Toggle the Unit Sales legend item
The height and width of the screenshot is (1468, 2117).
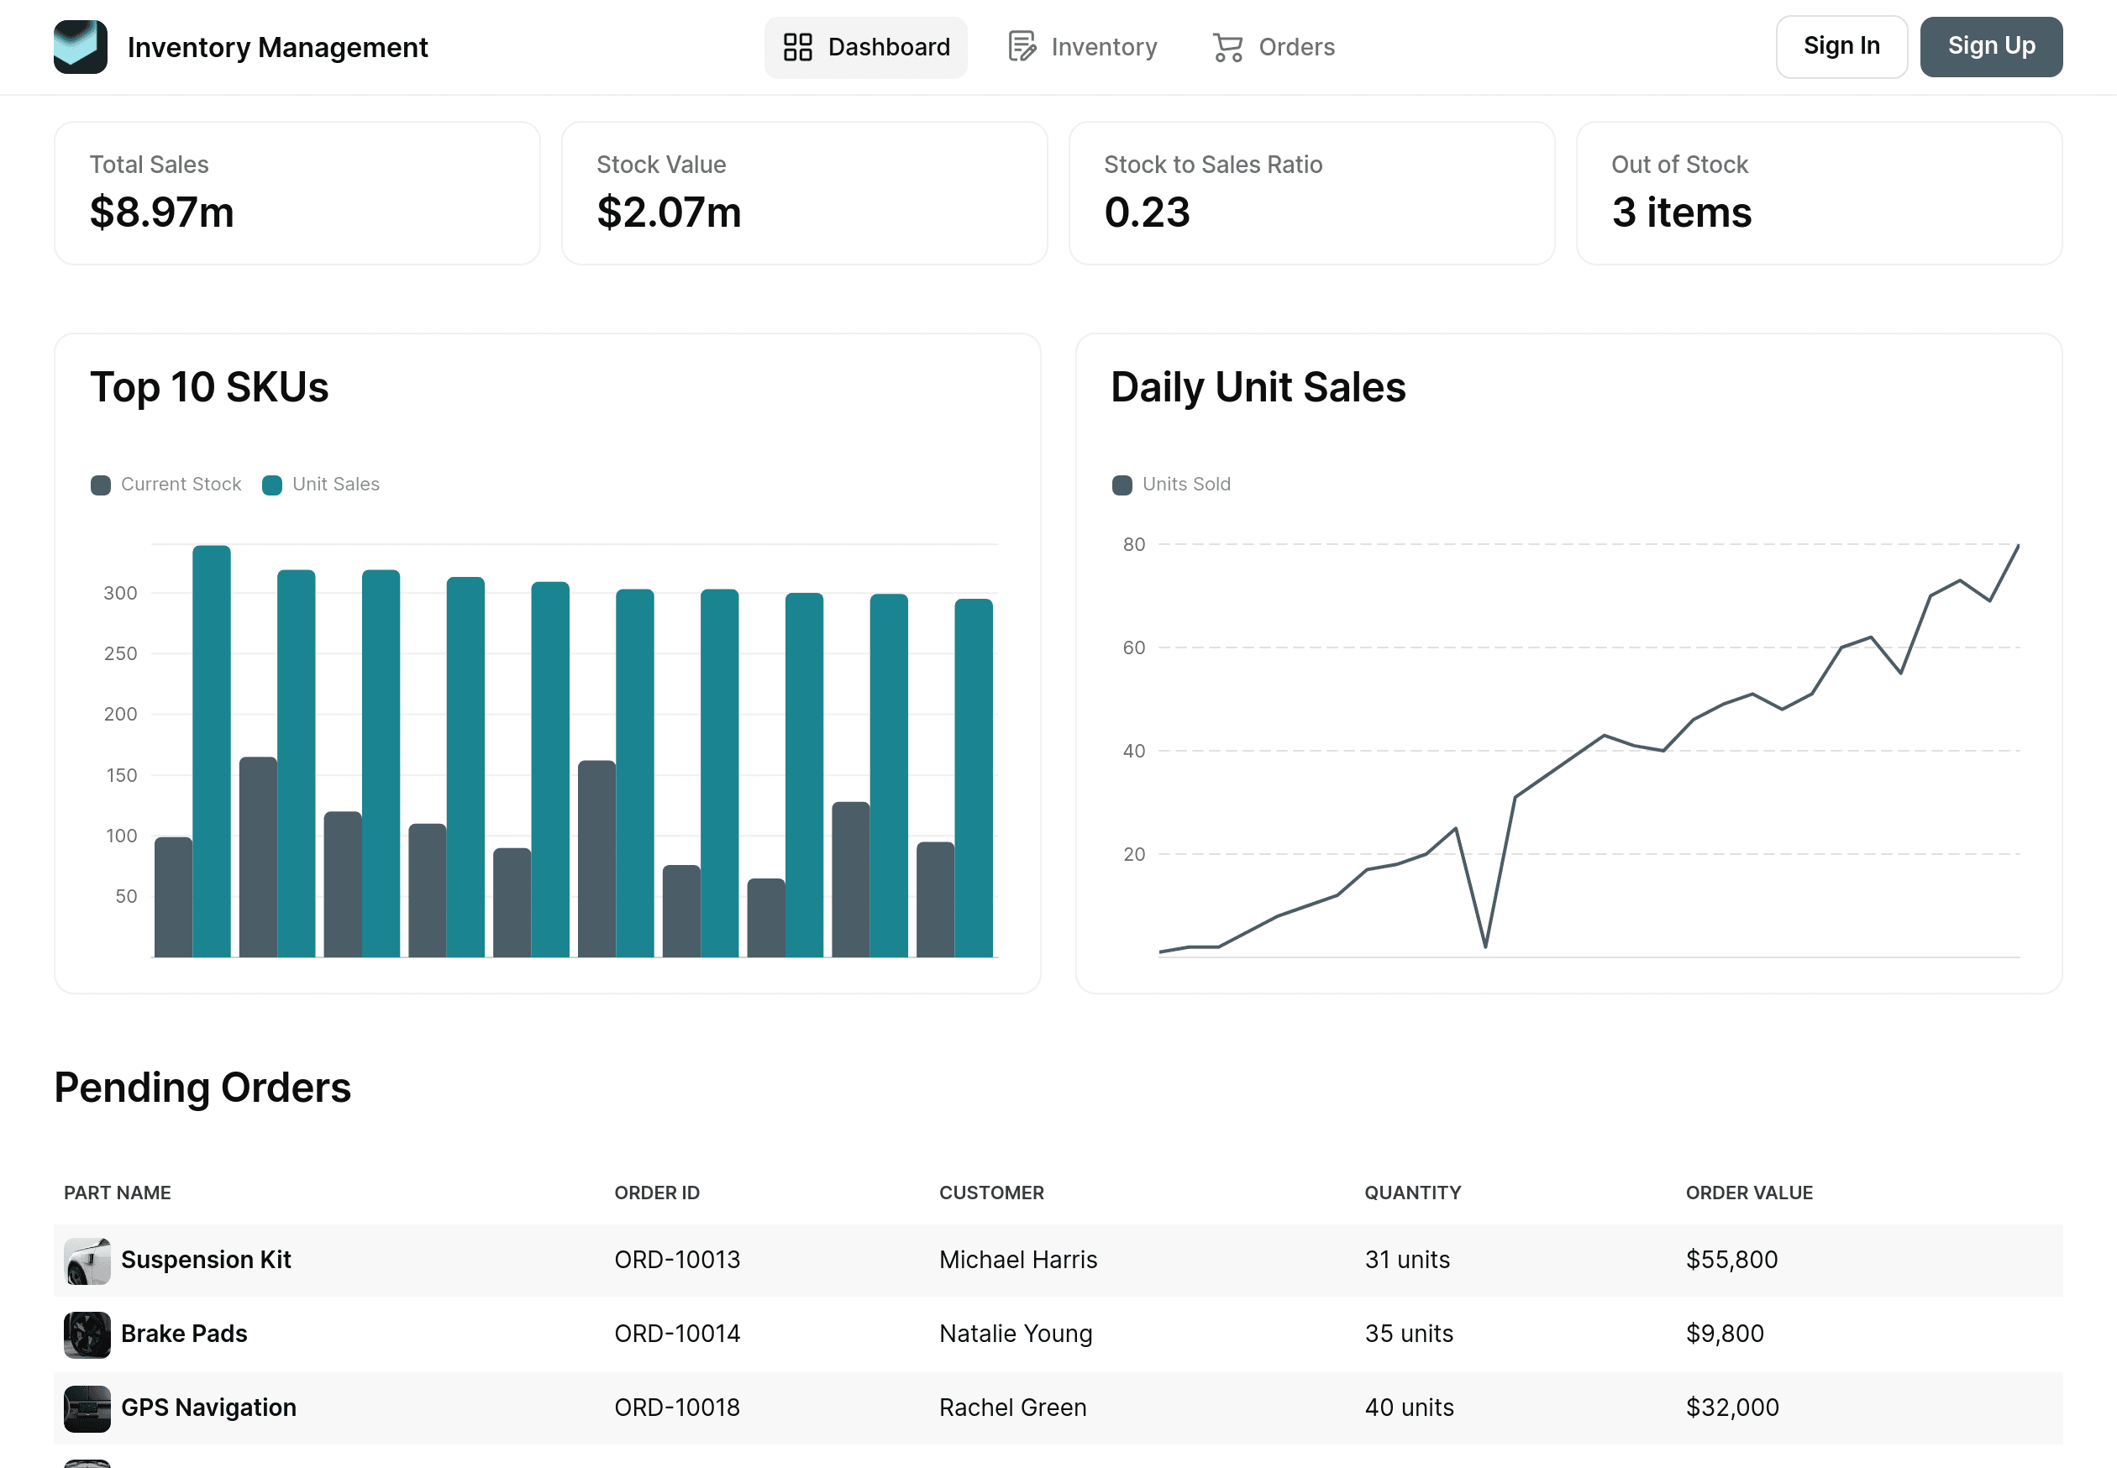point(321,484)
